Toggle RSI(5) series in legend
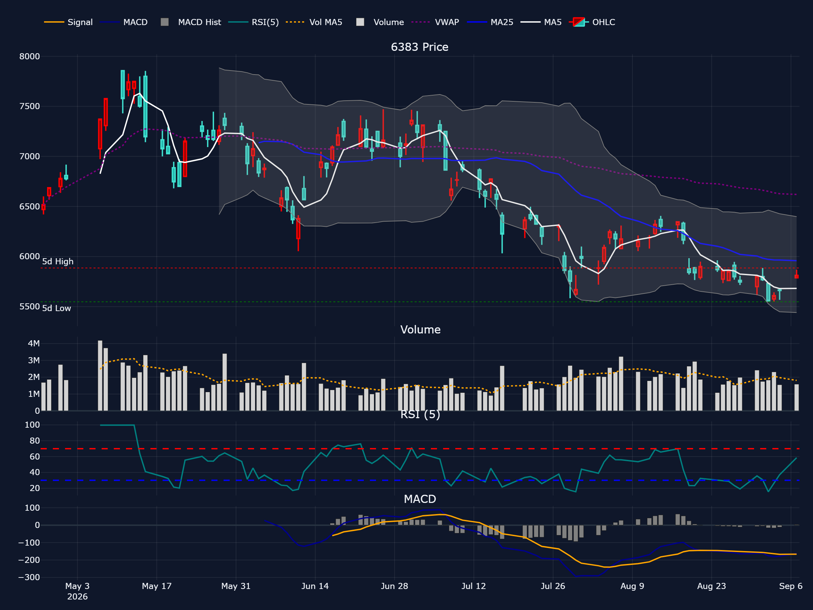The width and height of the screenshot is (813, 610). point(254,22)
